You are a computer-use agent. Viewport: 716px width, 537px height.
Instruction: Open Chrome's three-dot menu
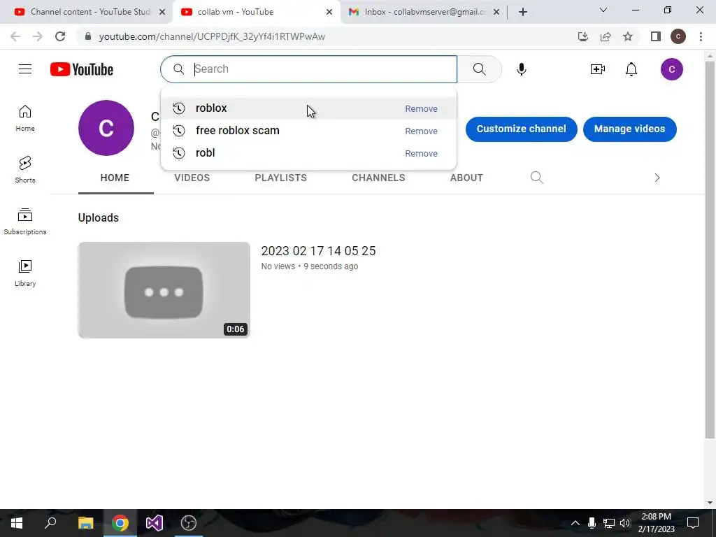(701, 36)
